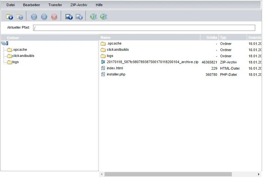
Task: Open the Transfer menu
Action: 55,5
